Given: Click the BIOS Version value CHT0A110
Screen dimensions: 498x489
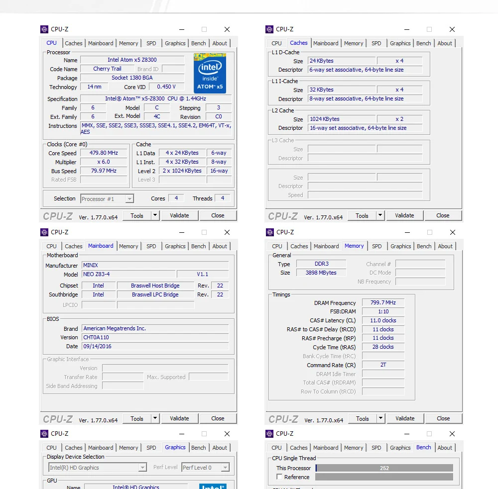Looking at the screenshot, I should pyautogui.click(x=155, y=337).
